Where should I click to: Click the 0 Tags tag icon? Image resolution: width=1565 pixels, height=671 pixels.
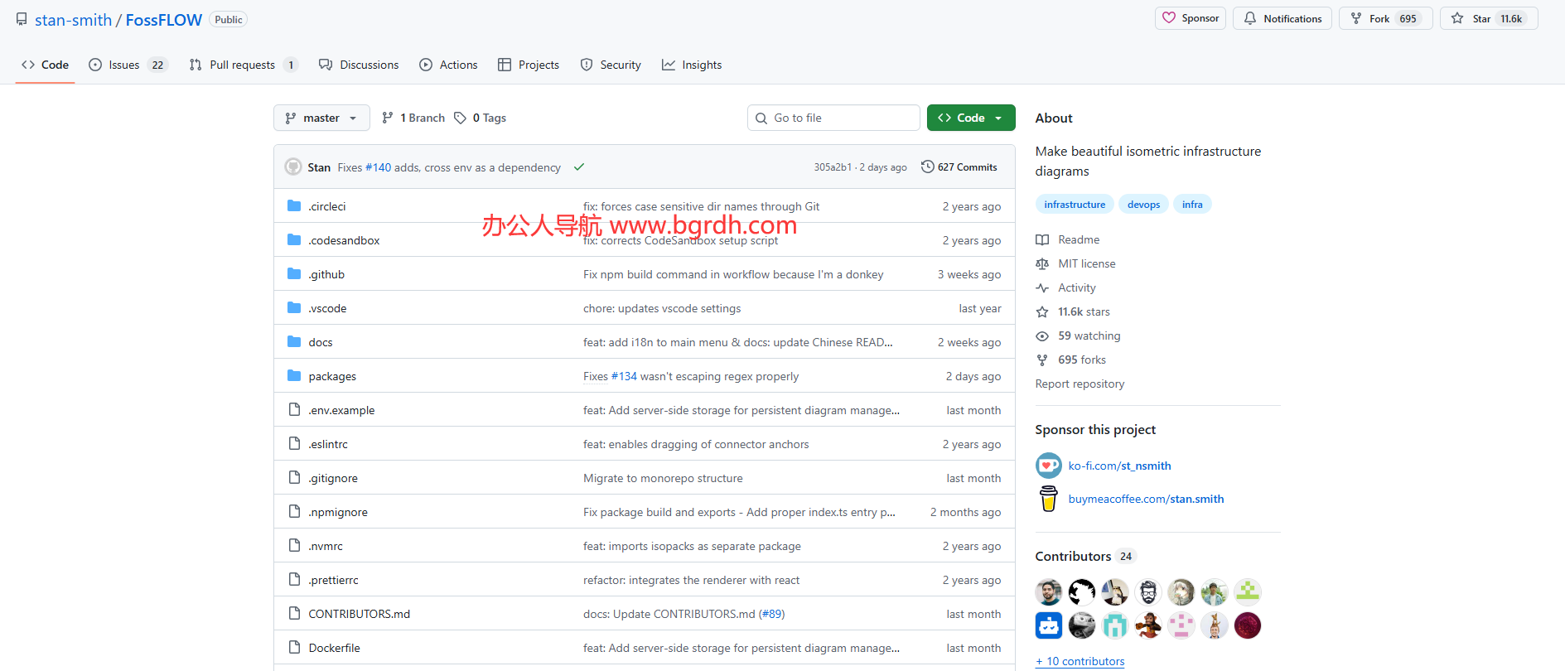click(x=461, y=118)
